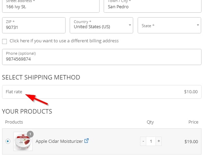
Task: Select the Apple Cidar Moisturizer radio button
Action: [x=8, y=141]
